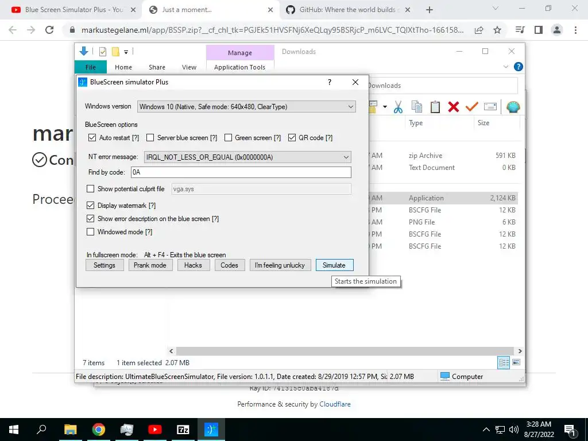Open Chrome media controls icon
Screen dimensions: 588x441
coord(520,30)
